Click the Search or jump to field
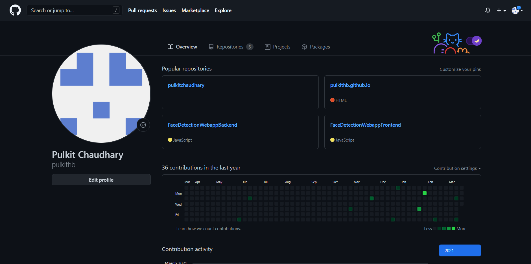 (x=74, y=10)
